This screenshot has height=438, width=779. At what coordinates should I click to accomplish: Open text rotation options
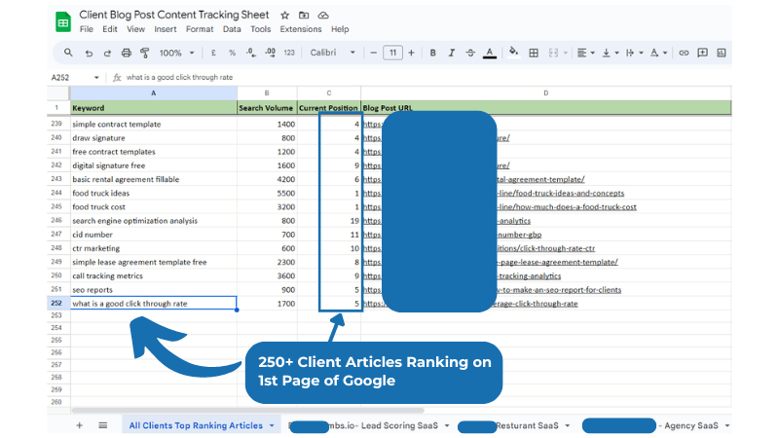click(658, 53)
